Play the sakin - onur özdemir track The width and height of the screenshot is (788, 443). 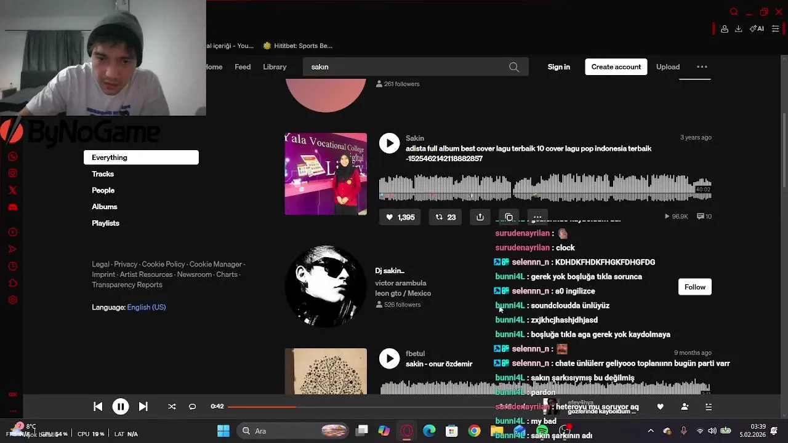[389, 359]
